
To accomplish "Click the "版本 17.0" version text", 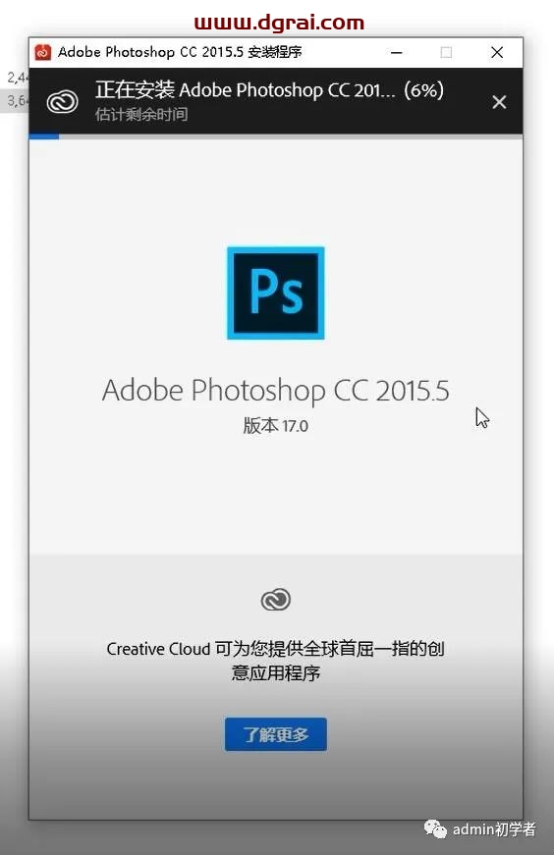I will (276, 425).
